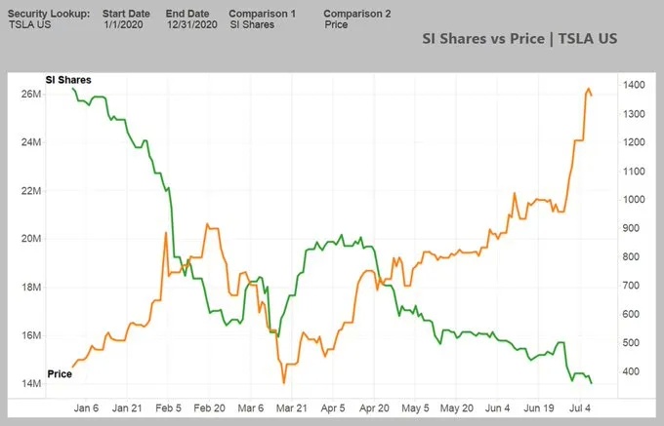Click the Price orange line label
664x426 pixels.
click(x=60, y=374)
